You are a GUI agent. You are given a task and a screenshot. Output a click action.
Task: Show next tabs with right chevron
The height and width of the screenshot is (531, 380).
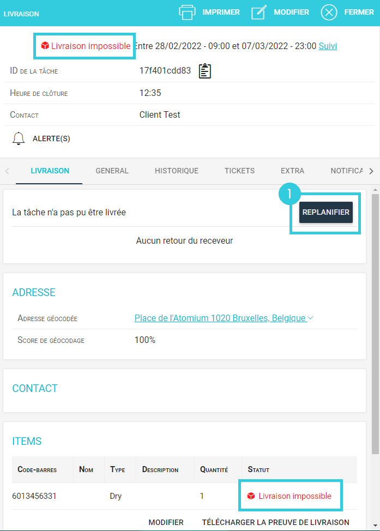(x=371, y=171)
